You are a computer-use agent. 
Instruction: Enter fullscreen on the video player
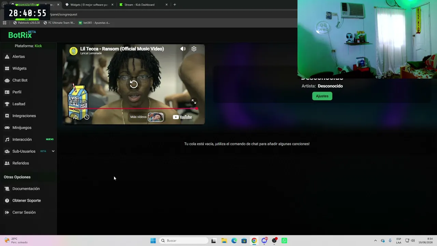click(x=194, y=102)
